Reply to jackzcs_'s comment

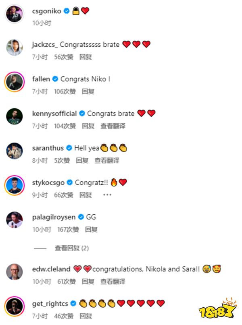click(x=86, y=57)
